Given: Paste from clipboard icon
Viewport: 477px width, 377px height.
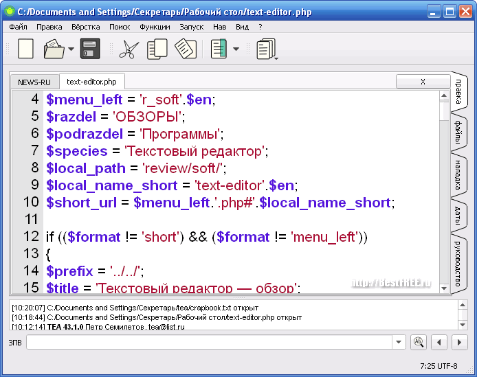Looking at the screenshot, I should [186, 49].
